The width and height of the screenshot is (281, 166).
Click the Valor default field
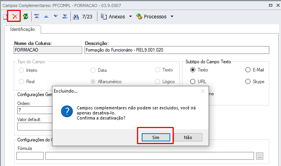[35, 127]
